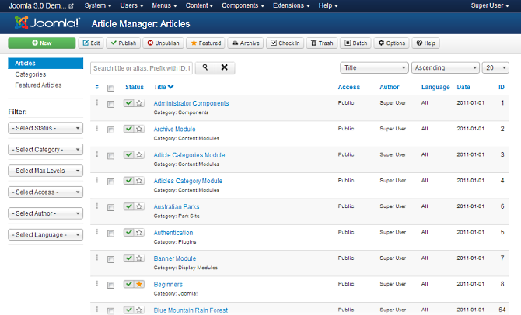Open the Content menu
The image size is (521, 315).
pos(199,5)
